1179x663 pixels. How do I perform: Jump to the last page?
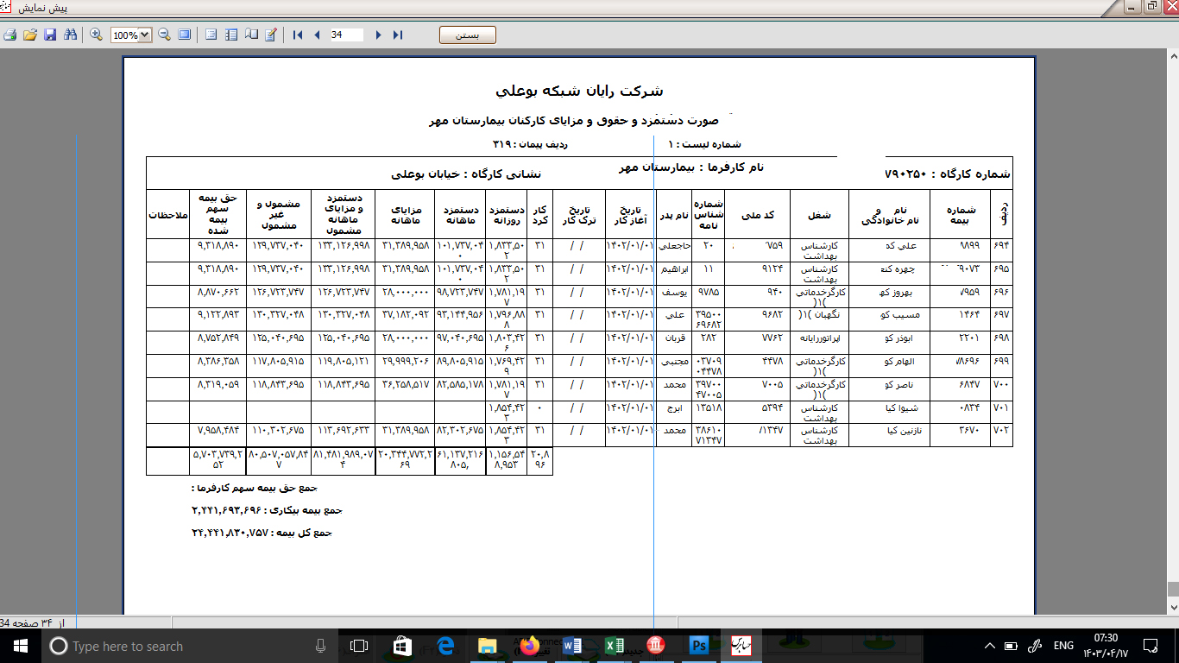398,35
